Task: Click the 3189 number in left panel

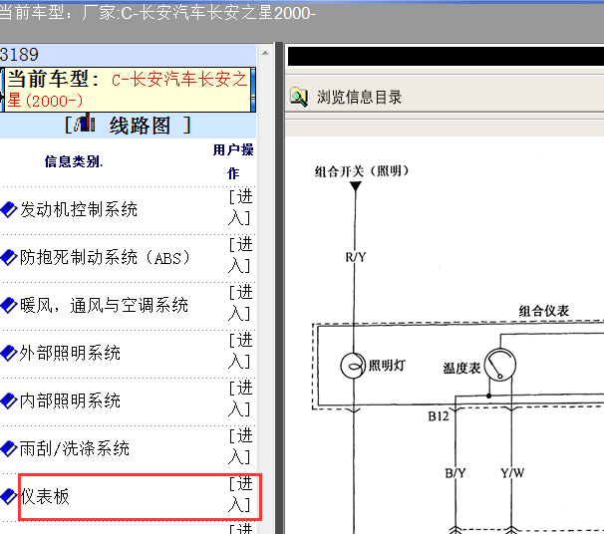Action: (19, 54)
